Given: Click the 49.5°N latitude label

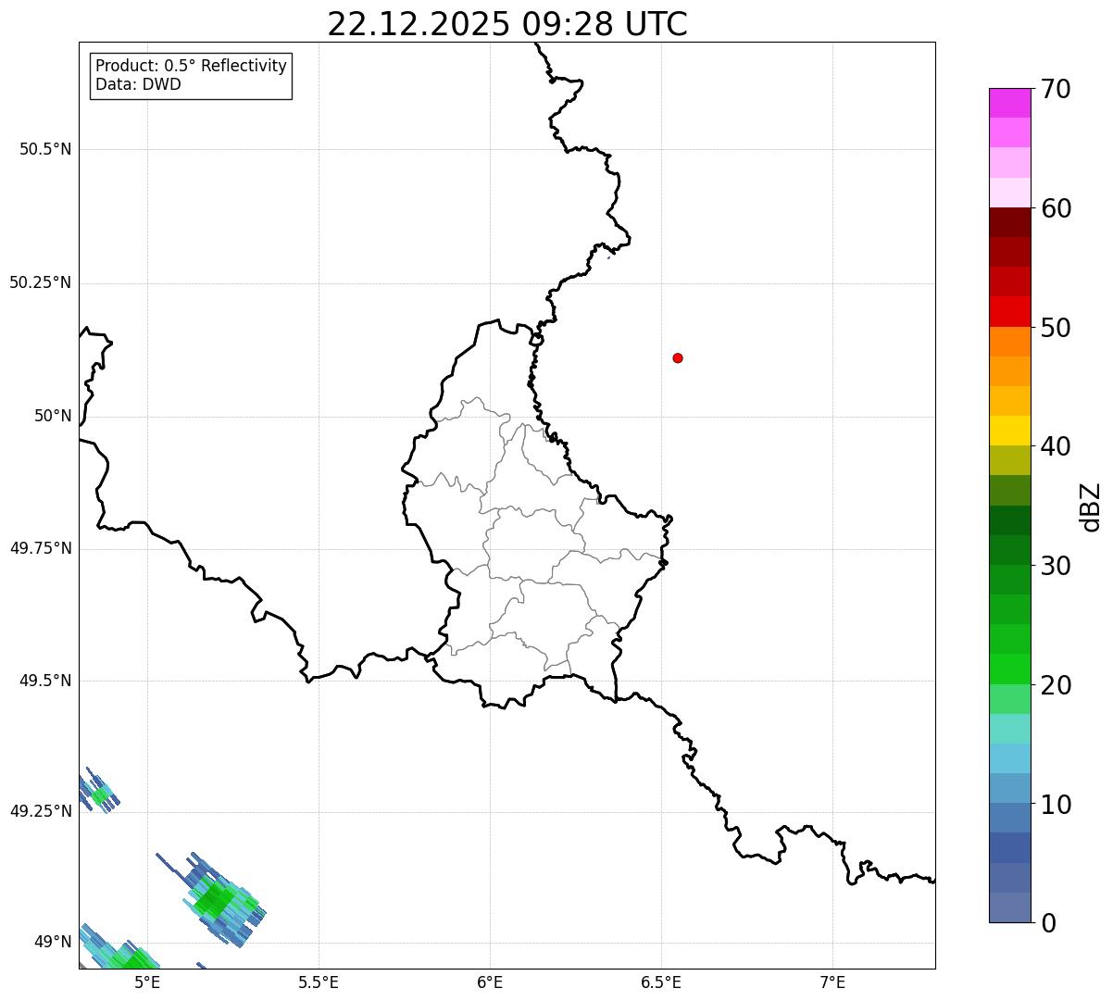Looking at the screenshot, I should [x=45, y=681].
